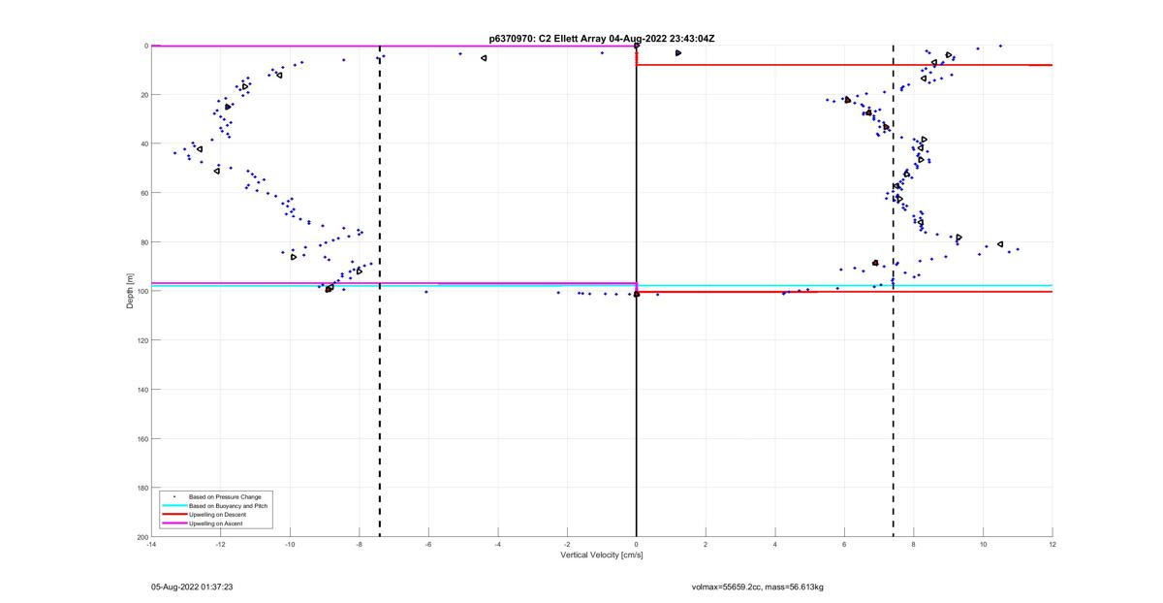Click the 'volmax=55659.2cc, mass=56.613kg' footer text
Screen dimensions: 1163x603
click(x=758, y=587)
